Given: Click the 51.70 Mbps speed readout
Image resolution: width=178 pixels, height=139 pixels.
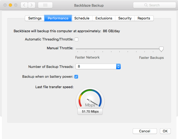Looking at the screenshot, I should [x=90, y=111].
